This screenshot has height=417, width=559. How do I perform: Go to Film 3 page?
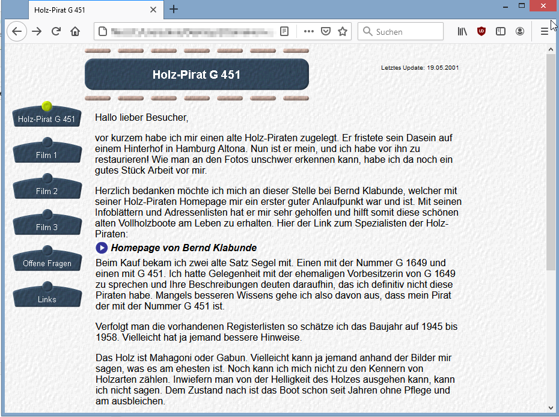click(47, 223)
